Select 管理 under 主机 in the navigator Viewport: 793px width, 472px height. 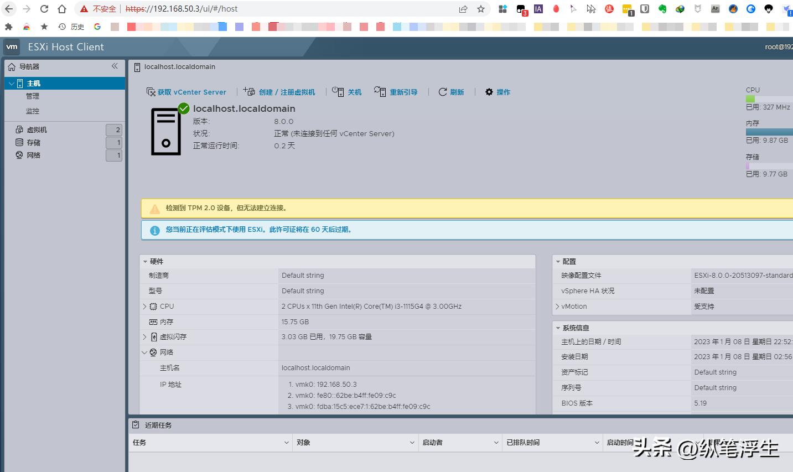(32, 96)
